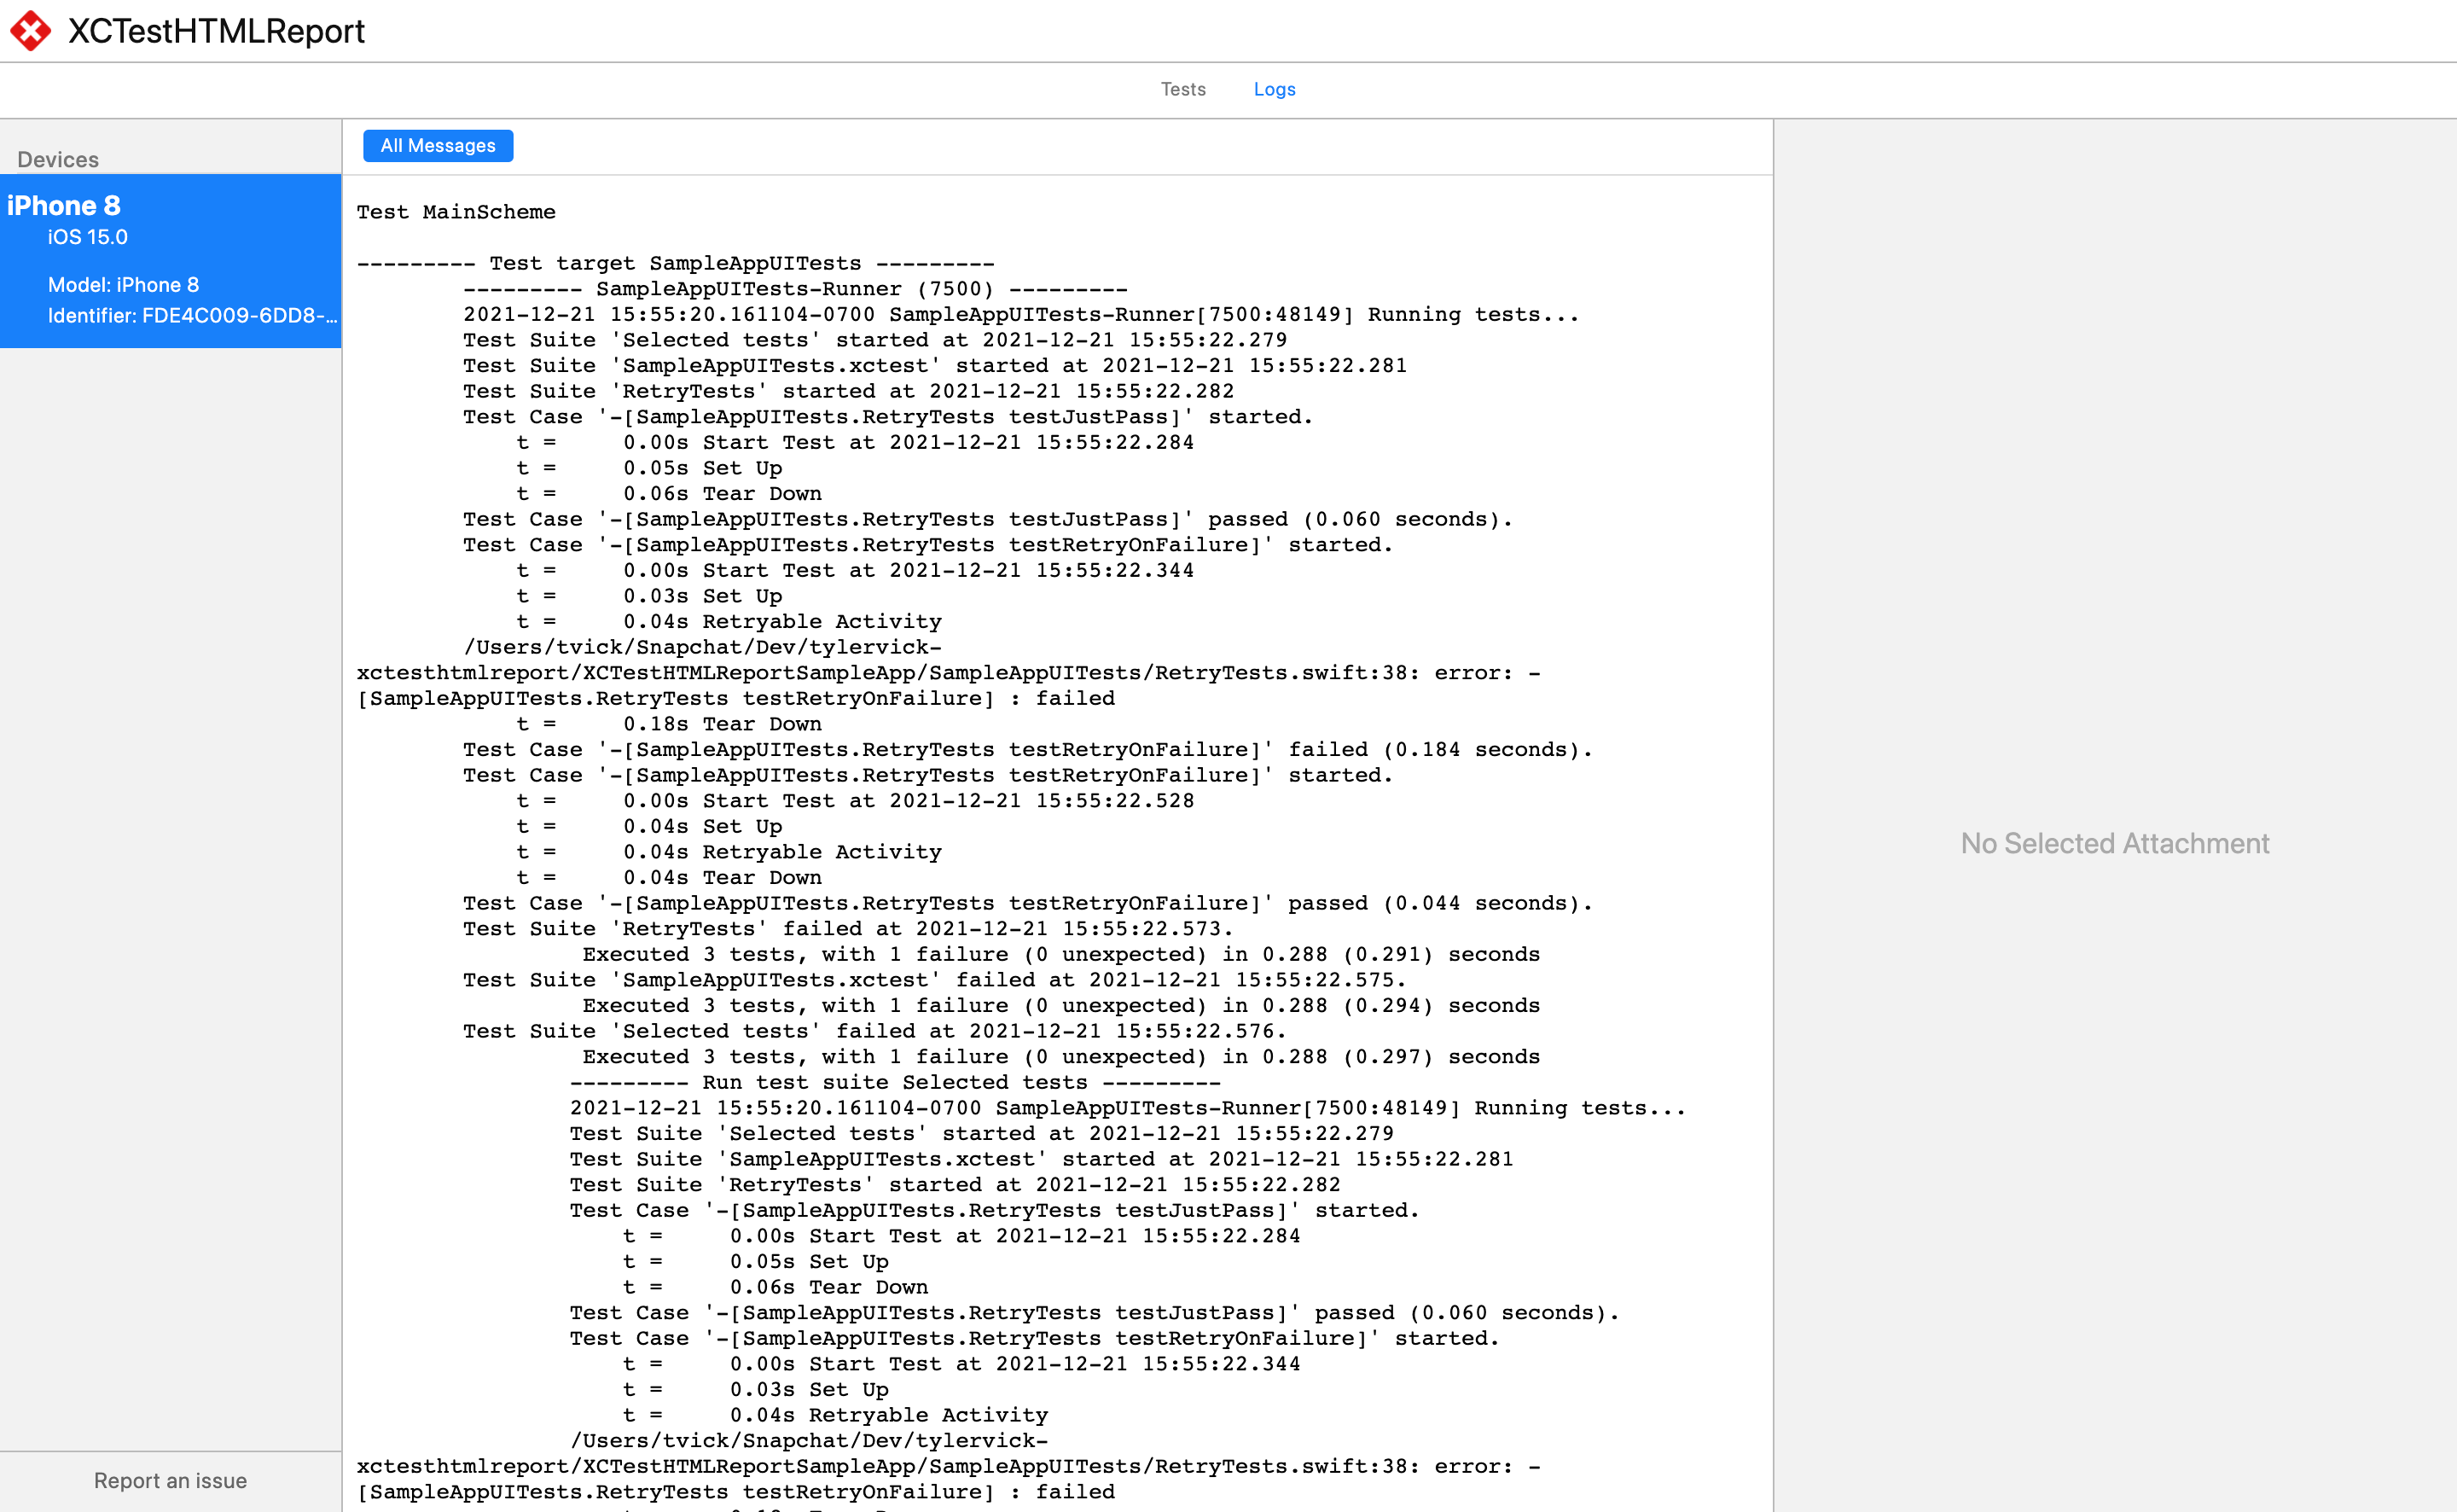Select the Test MainScheme log header

point(456,211)
